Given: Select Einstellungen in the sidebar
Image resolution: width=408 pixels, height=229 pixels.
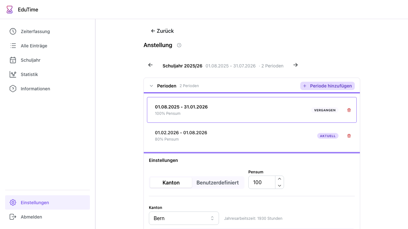Looking at the screenshot, I should 47,203.
